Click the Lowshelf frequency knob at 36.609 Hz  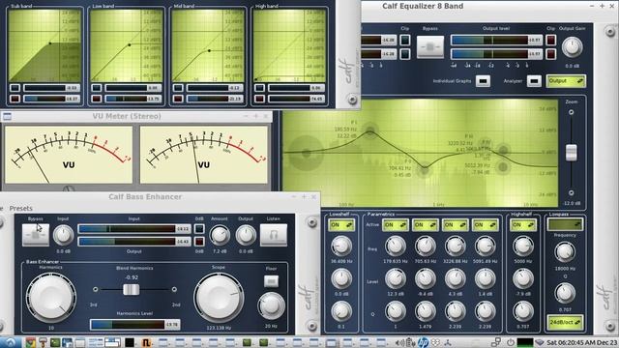click(341, 246)
